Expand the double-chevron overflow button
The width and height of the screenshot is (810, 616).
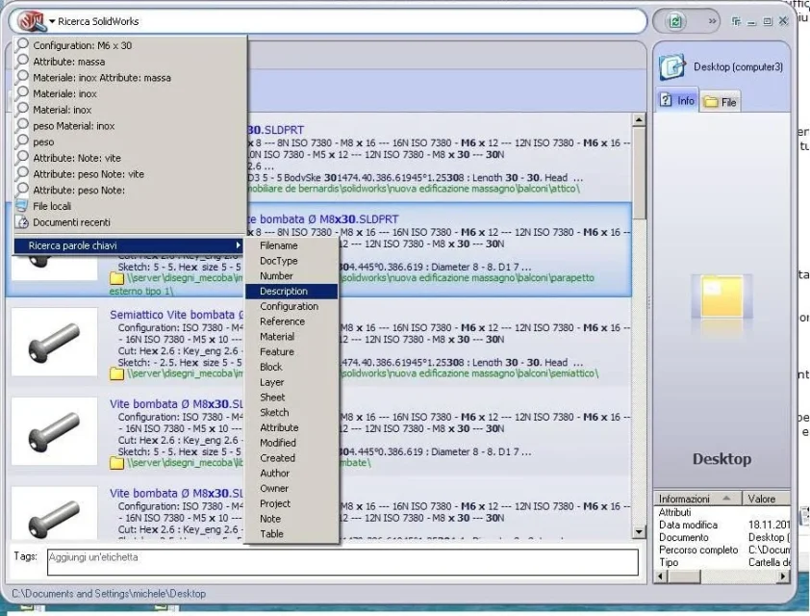coord(713,22)
